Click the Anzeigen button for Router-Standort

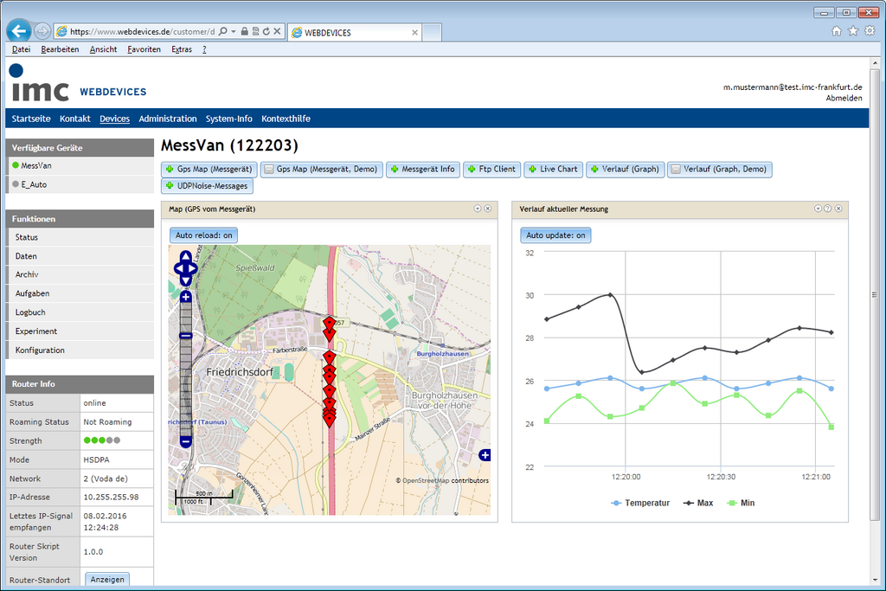(107, 580)
